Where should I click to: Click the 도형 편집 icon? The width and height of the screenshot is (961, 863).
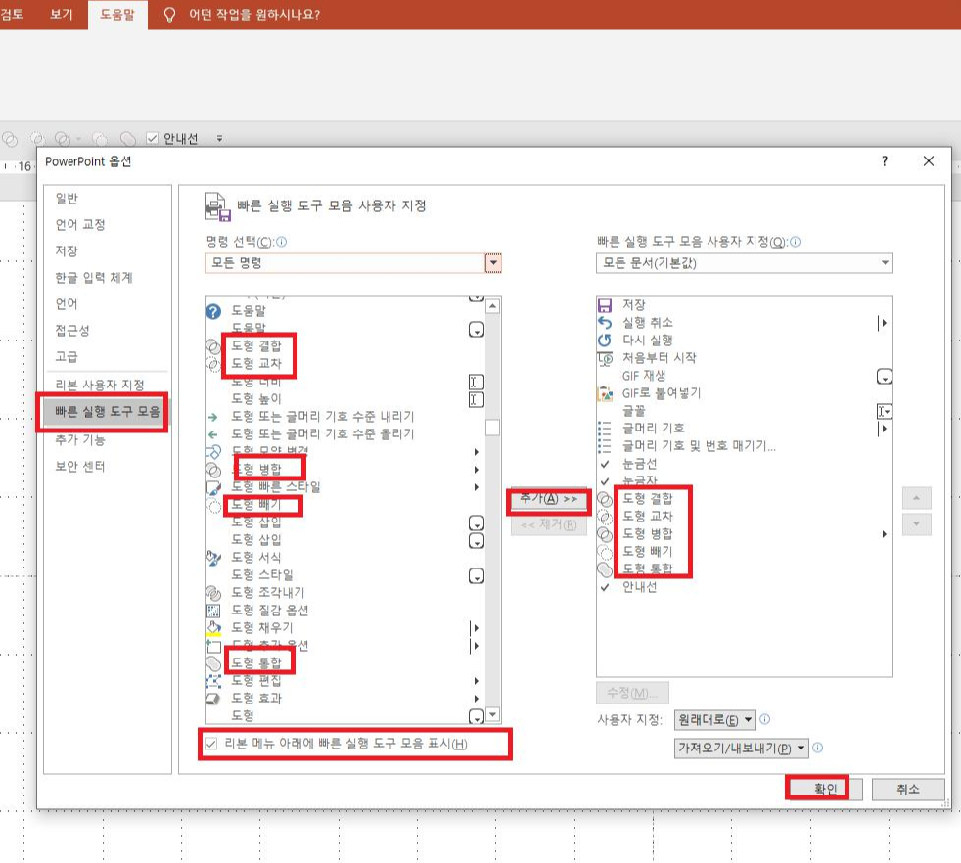click(x=213, y=681)
